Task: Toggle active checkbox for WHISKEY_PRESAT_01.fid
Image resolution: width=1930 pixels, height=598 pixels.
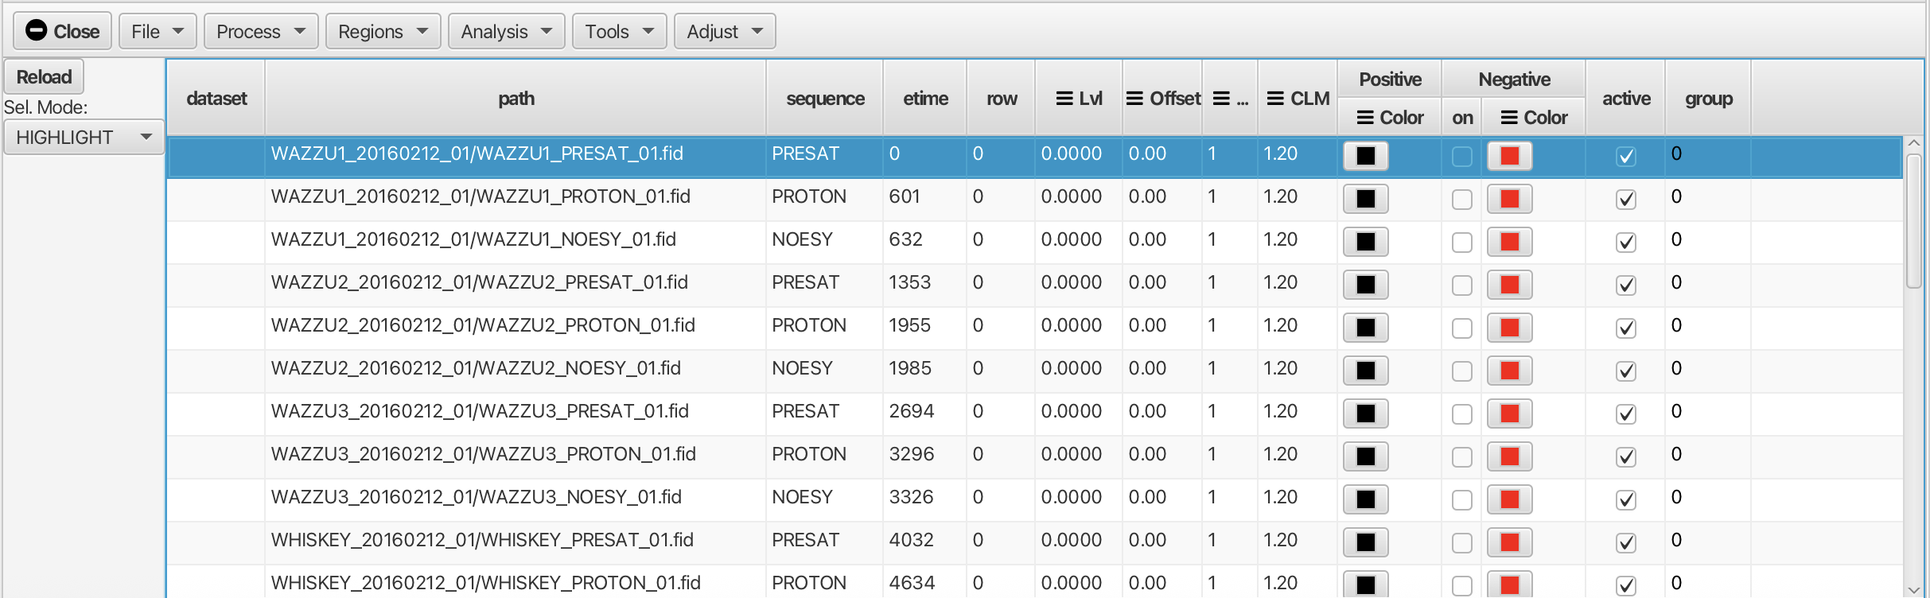Action: point(1625,542)
